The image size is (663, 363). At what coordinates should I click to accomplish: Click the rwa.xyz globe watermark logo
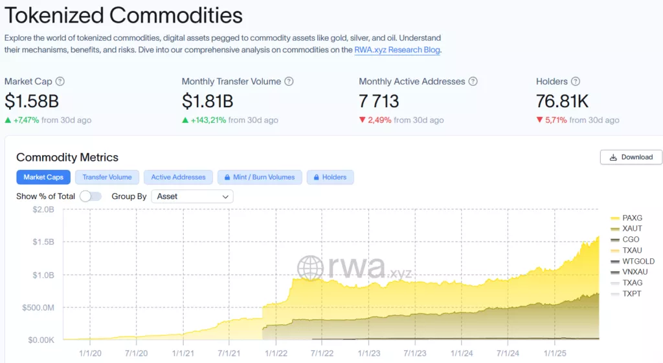(310, 268)
